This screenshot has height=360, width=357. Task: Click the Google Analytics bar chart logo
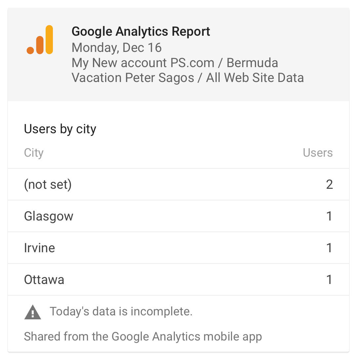coord(40,40)
